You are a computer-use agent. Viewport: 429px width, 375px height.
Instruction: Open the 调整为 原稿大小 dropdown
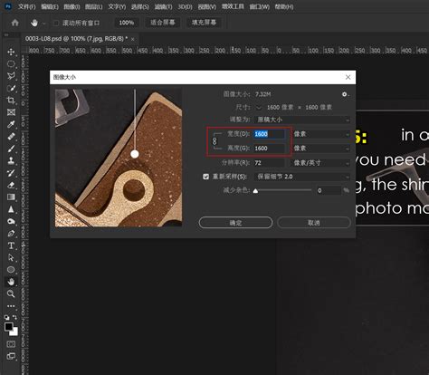coord(302,120)
